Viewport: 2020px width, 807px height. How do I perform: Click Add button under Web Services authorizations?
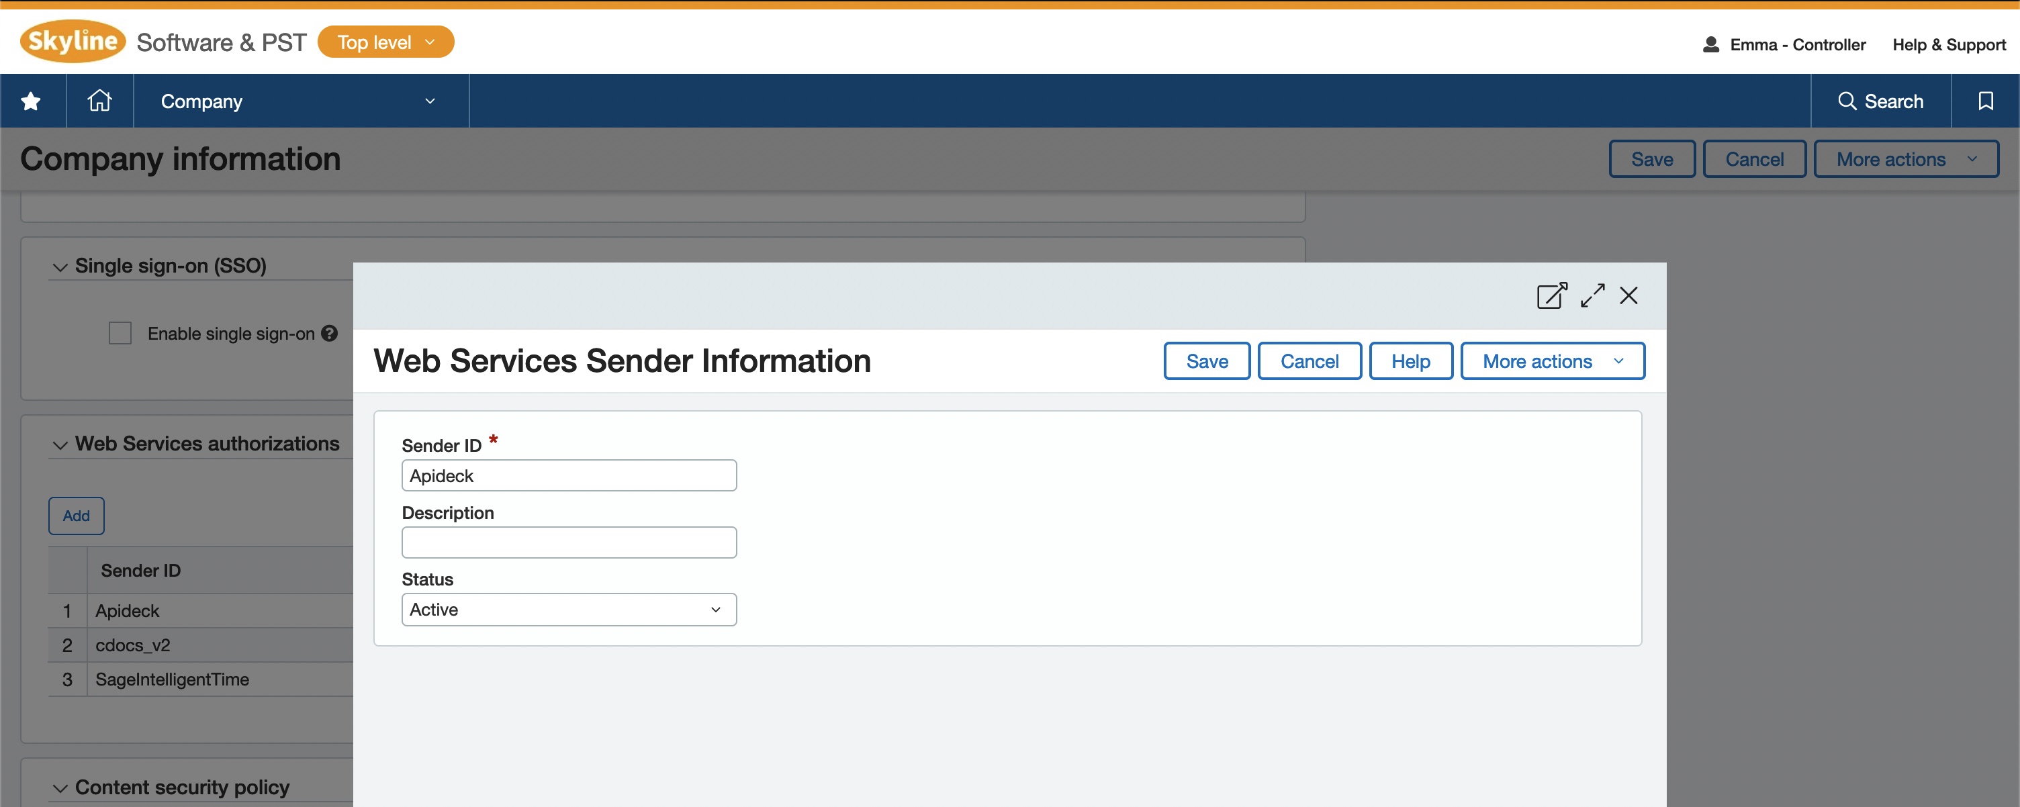tap(76, 515)
